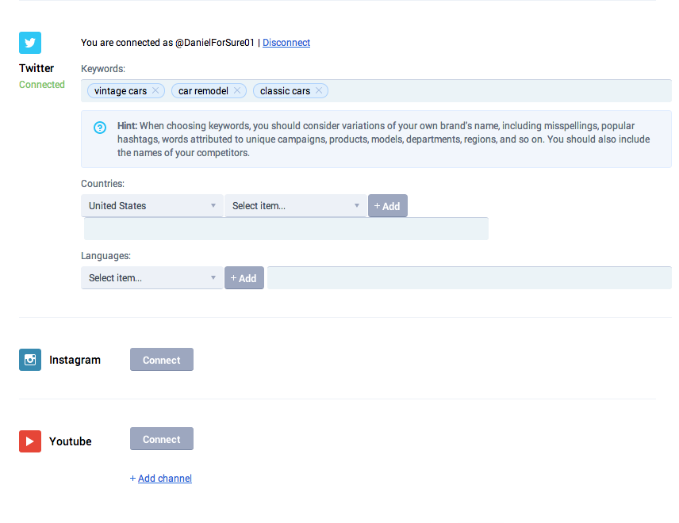Image resolution: width=679 pixels, height=523 pixels.
Task: Click the Youtube play icon
Action: point(29,441)
